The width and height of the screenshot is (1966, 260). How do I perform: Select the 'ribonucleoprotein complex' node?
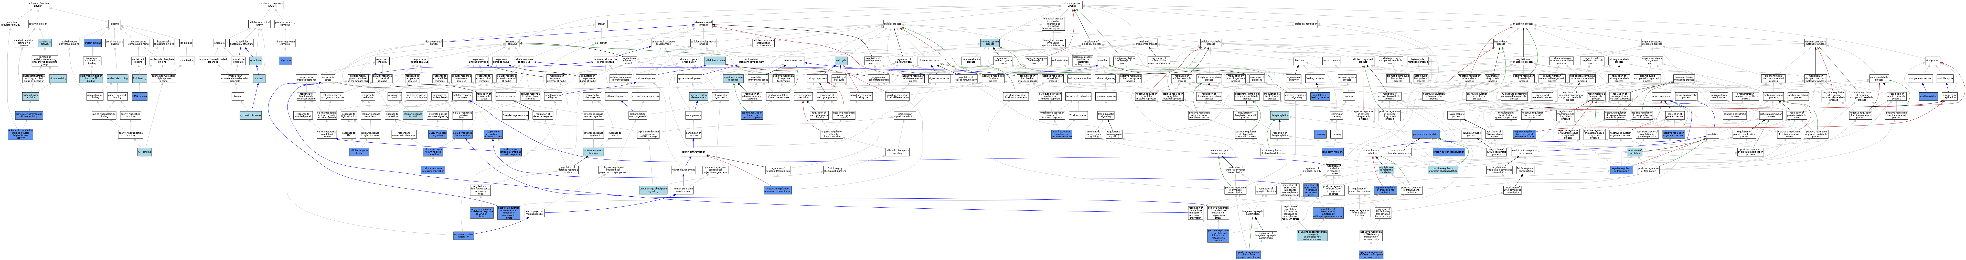pyautogui.click(x=285, y=43)
